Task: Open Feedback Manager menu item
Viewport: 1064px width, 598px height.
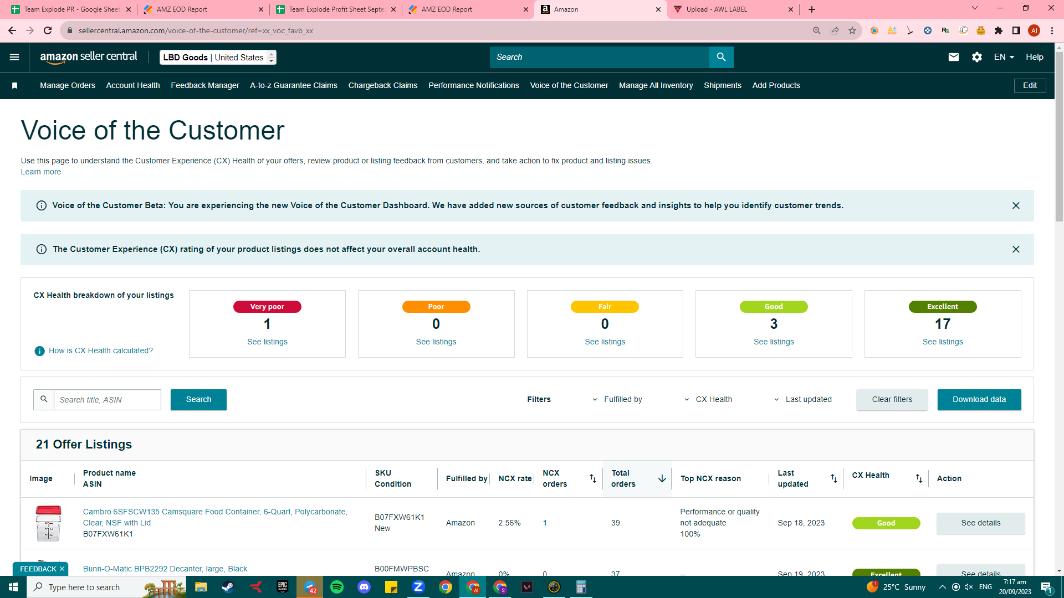Action: point(205,85)
